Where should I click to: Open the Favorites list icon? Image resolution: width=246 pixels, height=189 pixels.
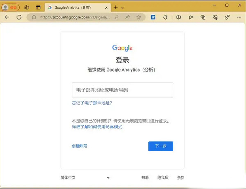191,17
